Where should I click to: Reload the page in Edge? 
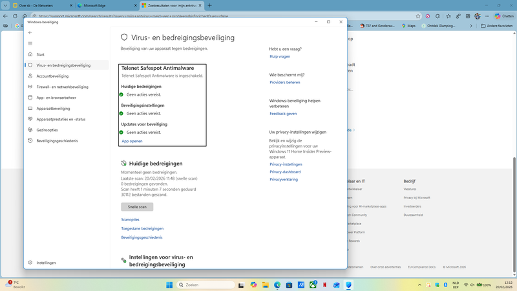(15, 16)
